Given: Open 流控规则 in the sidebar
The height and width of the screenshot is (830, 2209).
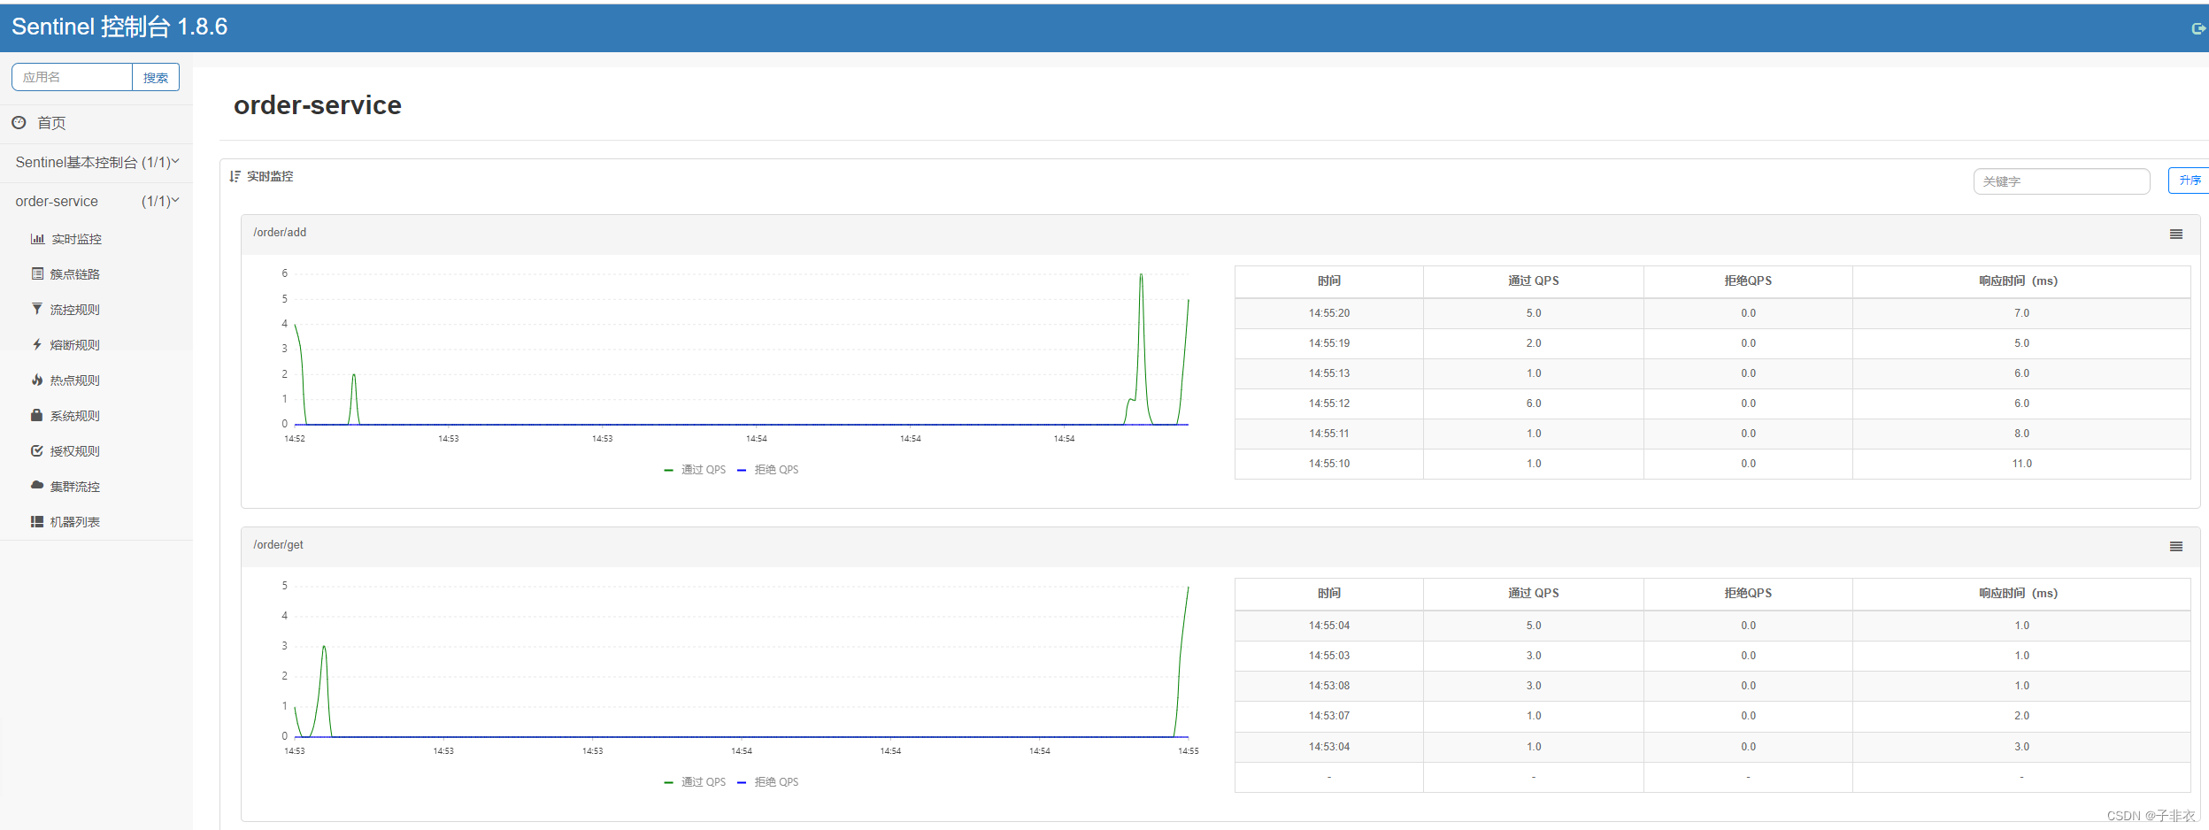Looking at the screenshot, I should coord(75,310).
